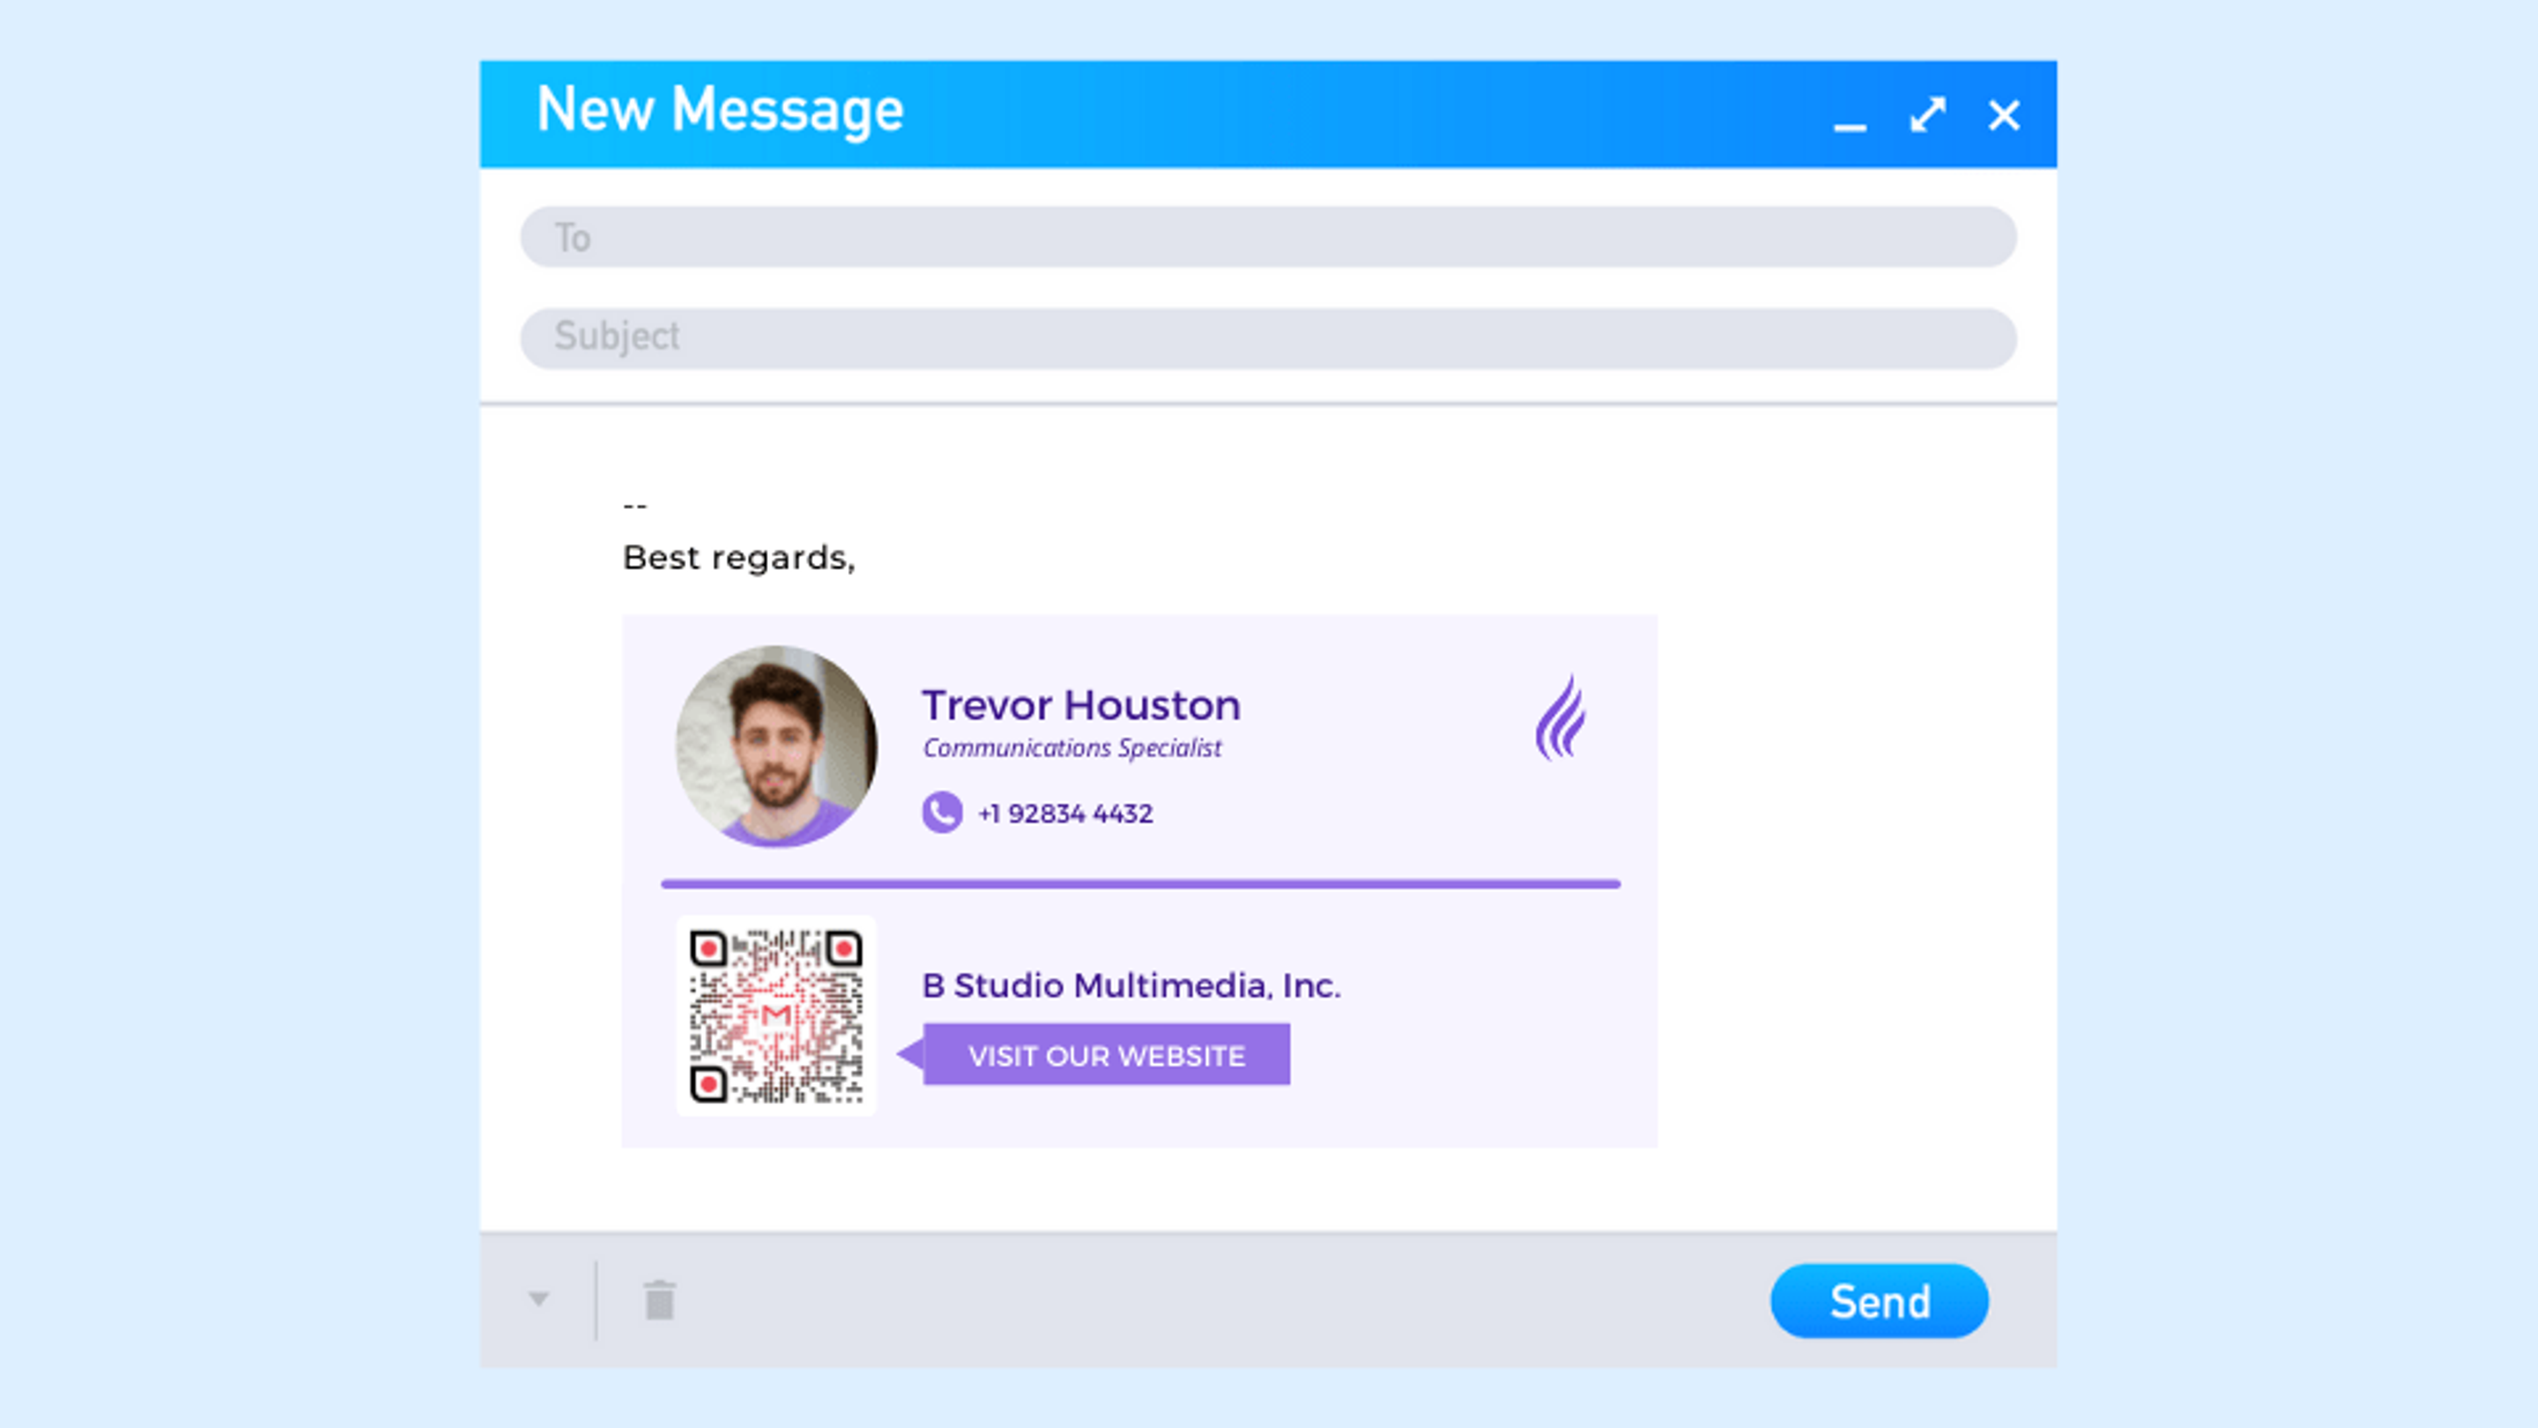Click the purple flame company logo
The height and width of the screenshot is (1428, 2538).
pyautogui.click(x=1560, y=717)
